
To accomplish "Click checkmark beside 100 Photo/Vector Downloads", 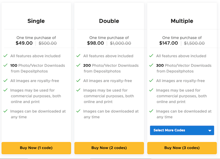I will tap(5, 65).
